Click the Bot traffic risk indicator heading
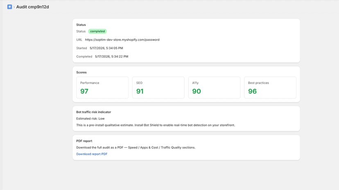This screenshot has width=339, height=190. tap(94, 112)
